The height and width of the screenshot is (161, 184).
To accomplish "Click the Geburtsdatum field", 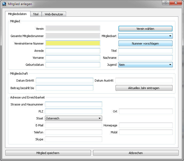I will (x=73, y=65).
